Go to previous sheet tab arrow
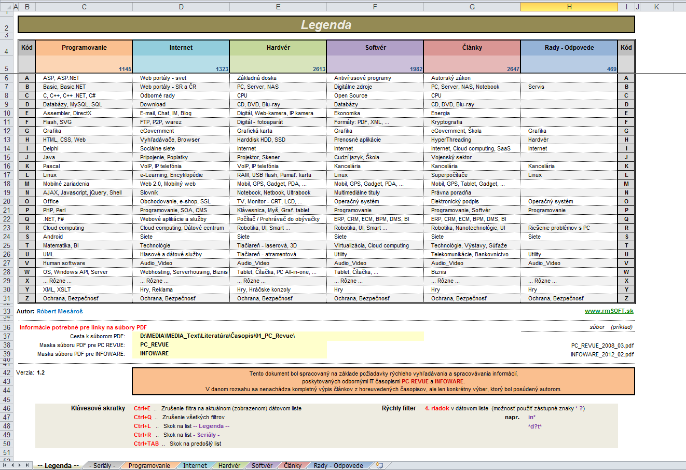Screen dimensions: 686x470 (13, 465)
